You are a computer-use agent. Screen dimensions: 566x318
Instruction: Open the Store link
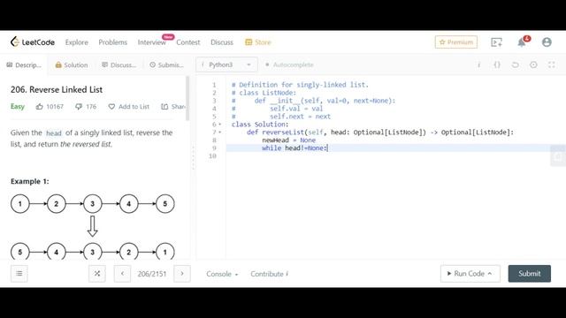point(257,42)
